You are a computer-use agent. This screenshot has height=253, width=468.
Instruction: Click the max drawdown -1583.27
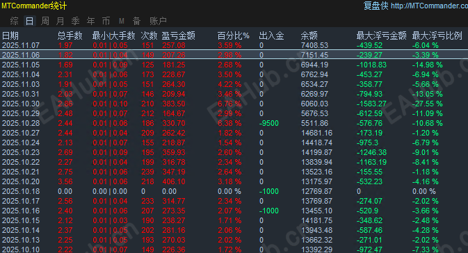coord(371,104)
